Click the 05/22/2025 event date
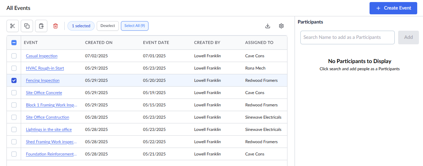 coord(154,142)
